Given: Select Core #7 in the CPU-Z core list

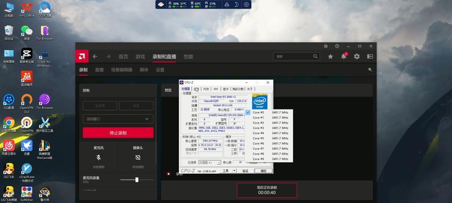Looking at the screenshot, I should (269, 149).
